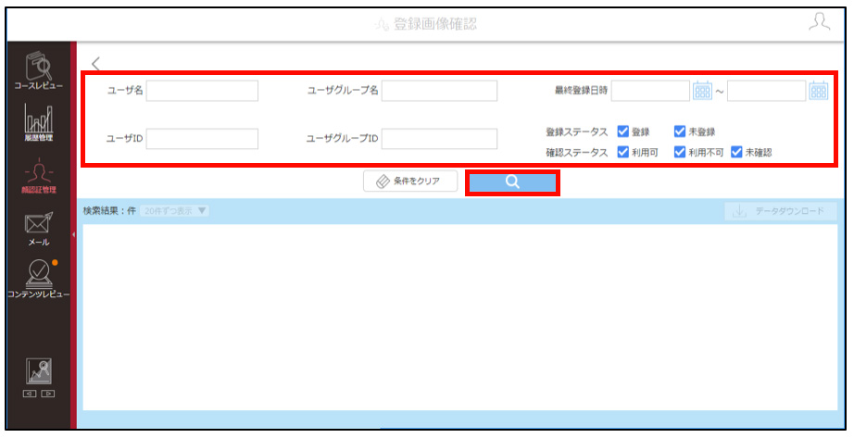This screenshot has width=854, height=438.
Task: Expand the 20件ずつ表示 dropdown
Action: click(x=174, y=211)
